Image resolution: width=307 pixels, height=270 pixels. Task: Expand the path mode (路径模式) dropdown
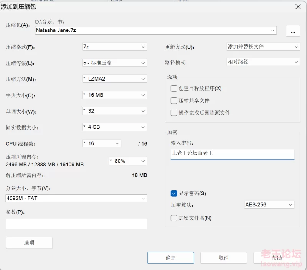pos(263,62)
